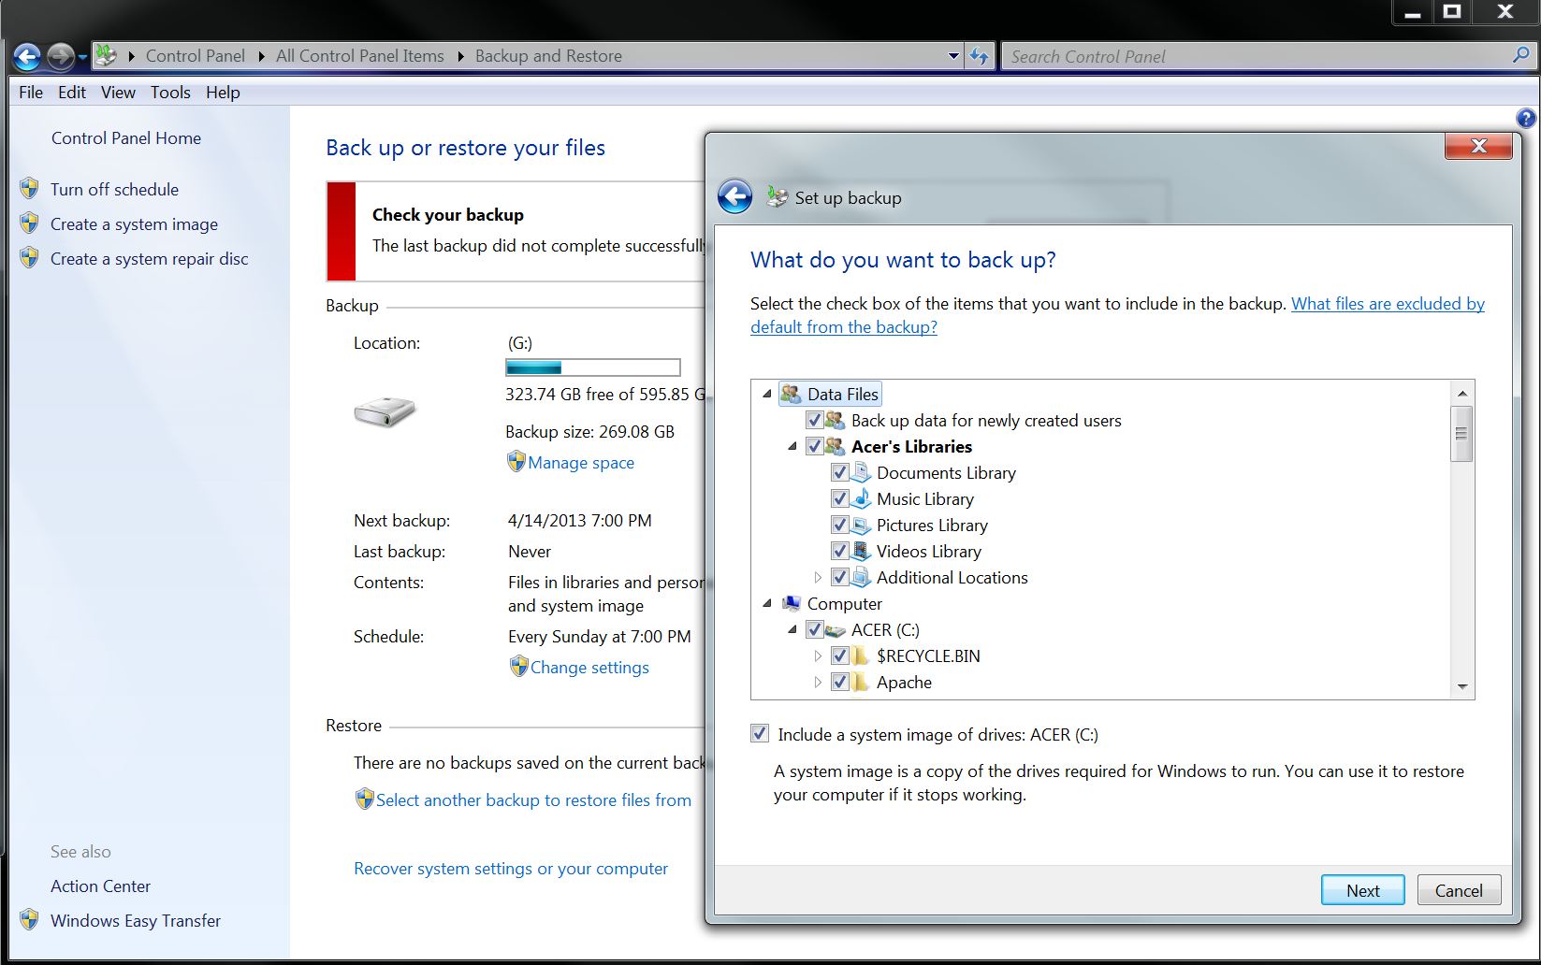Uncheck Include a system image of drives
The height and width of the screenshot is (965, 1541).
pyautogui.click(x=760, y=734)
